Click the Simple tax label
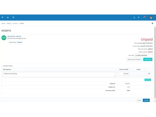156x117 pixels. point(112,87)
